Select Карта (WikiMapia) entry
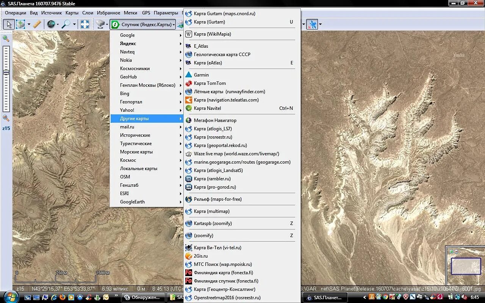This screenshot has width=485, height=303. coord(242,34)
